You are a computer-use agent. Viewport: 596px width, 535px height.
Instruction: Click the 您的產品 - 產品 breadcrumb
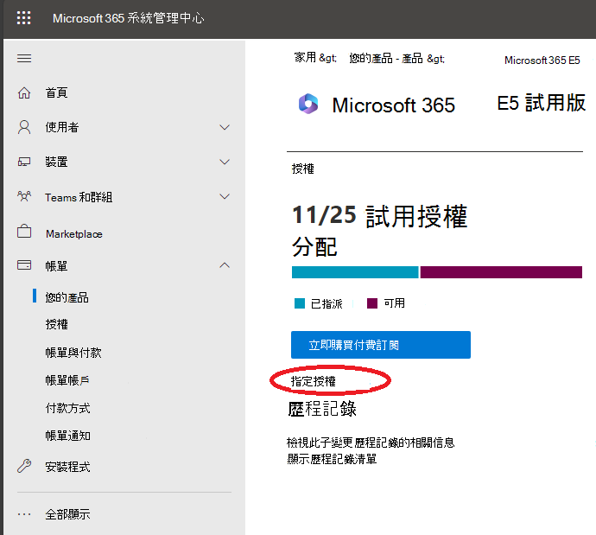click(386, 58)
